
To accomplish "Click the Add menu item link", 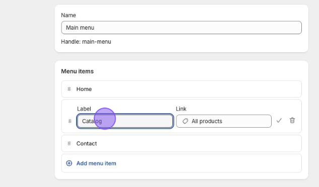I will [96, 163].
